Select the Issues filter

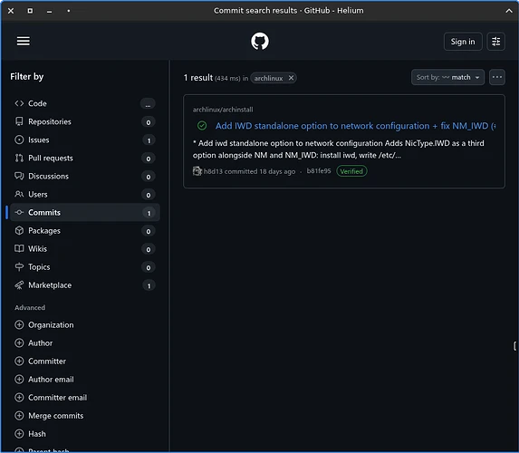click(x=85, y=140)
